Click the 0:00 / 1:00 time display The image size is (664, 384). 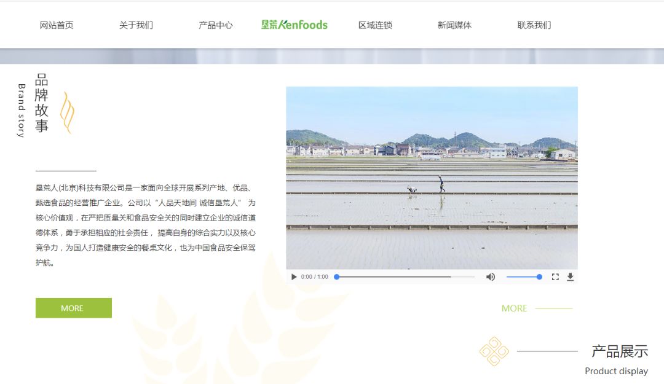pos(315,277)
